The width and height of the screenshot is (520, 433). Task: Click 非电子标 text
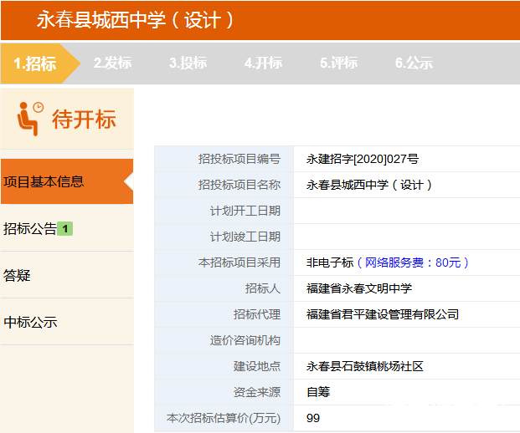click(x=330, y=262)
